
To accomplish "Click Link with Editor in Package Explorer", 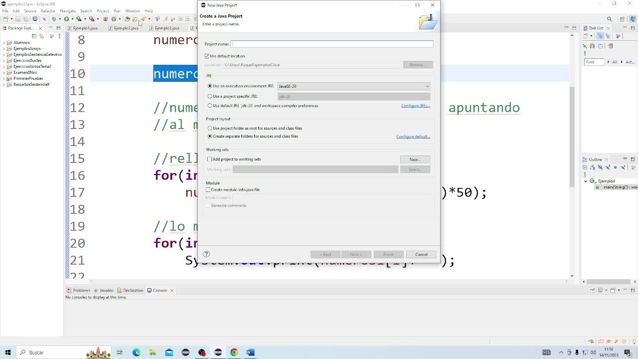I will (42, 36).
